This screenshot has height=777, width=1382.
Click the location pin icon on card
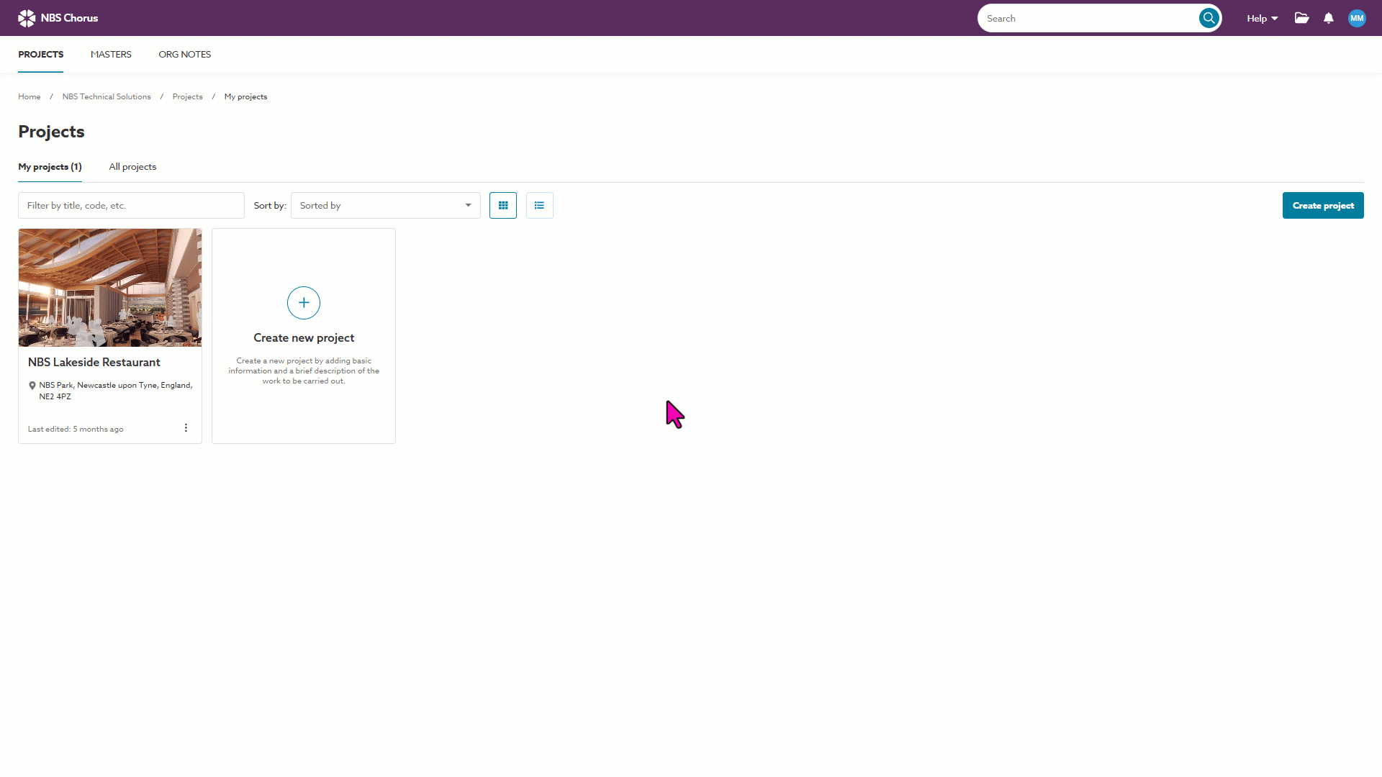32,386
